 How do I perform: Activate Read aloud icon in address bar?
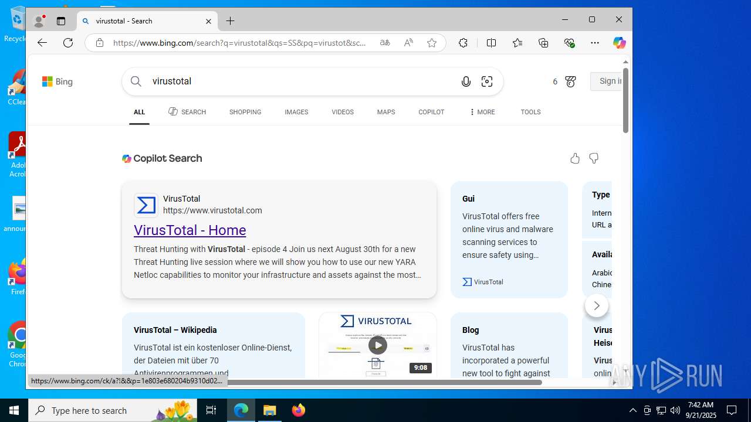(408, 43)
